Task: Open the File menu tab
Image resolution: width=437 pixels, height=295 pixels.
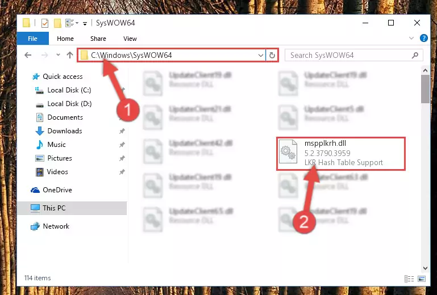Action: click(x=32, y=39)
